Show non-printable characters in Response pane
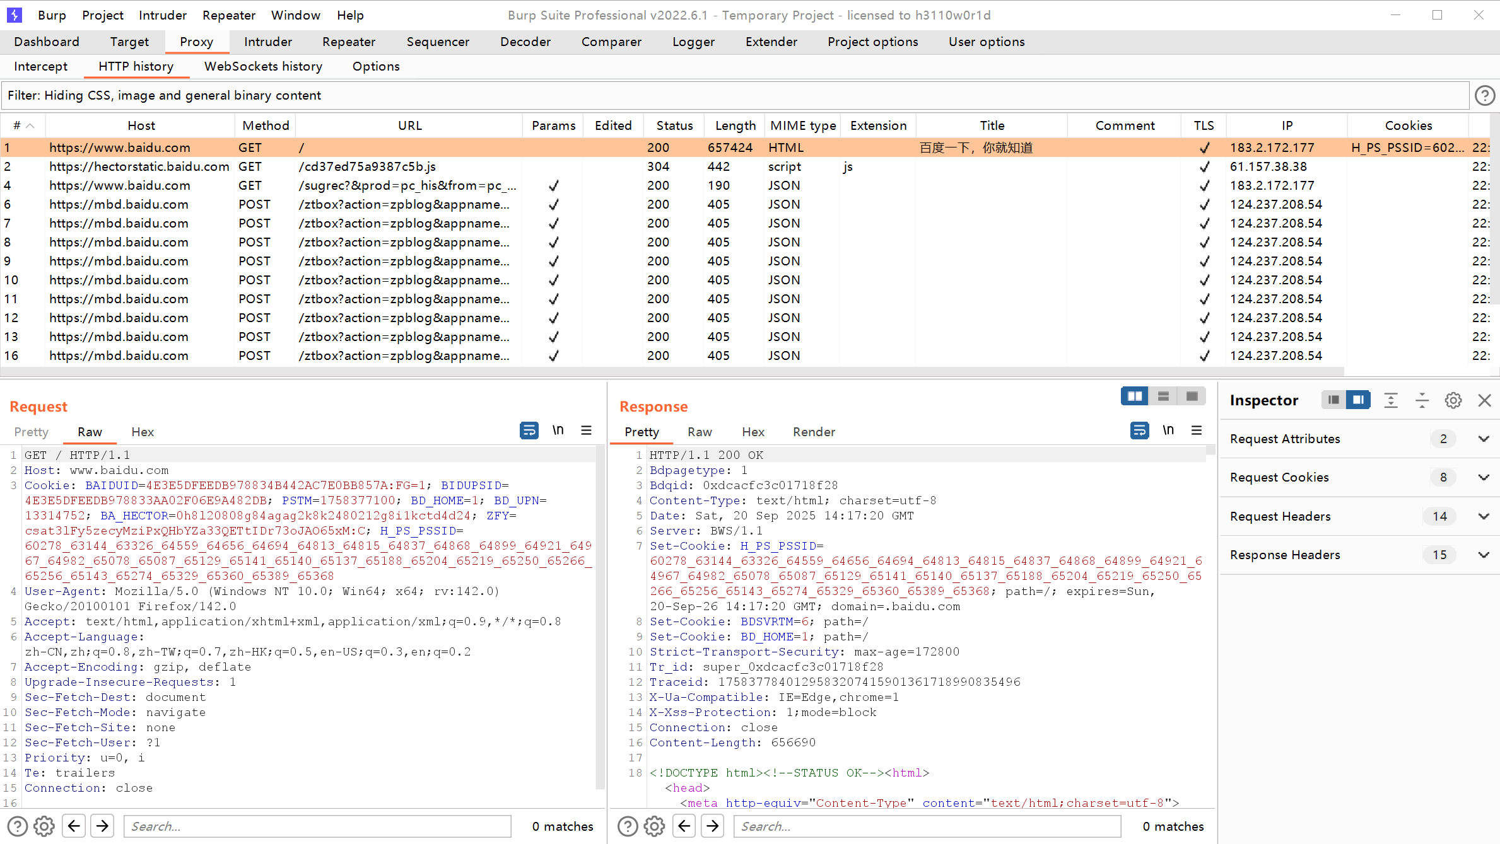This screenshot has width=1500, height=844. pyautogui.click(x=1169, y=431)
